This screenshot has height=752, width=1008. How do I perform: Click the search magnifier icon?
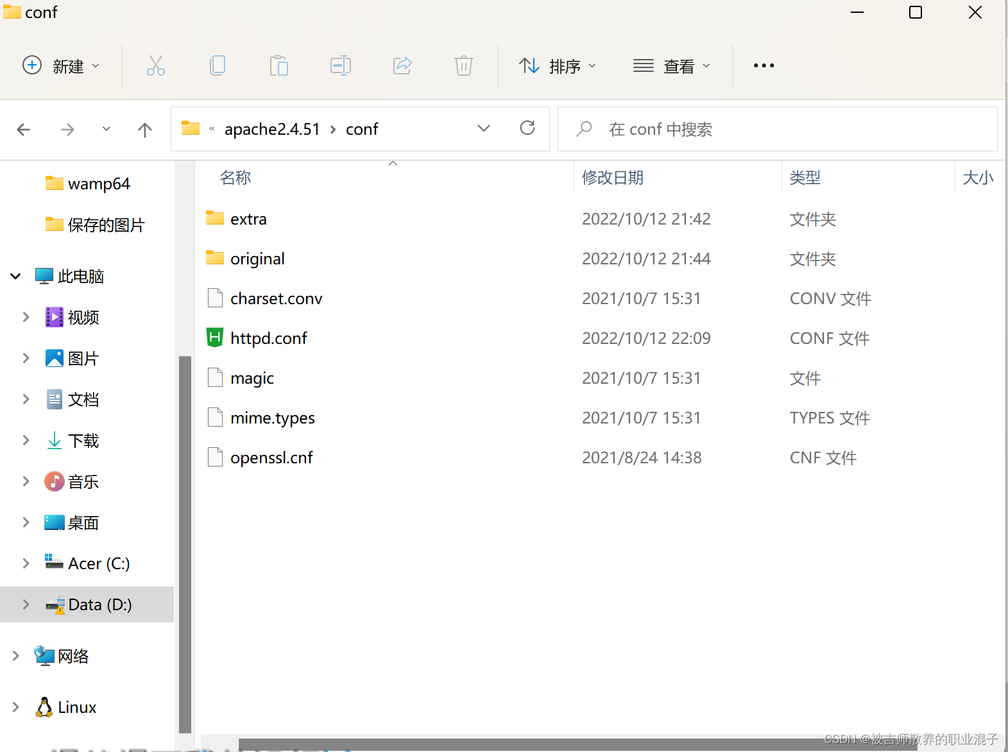click(x=584, y=129)
